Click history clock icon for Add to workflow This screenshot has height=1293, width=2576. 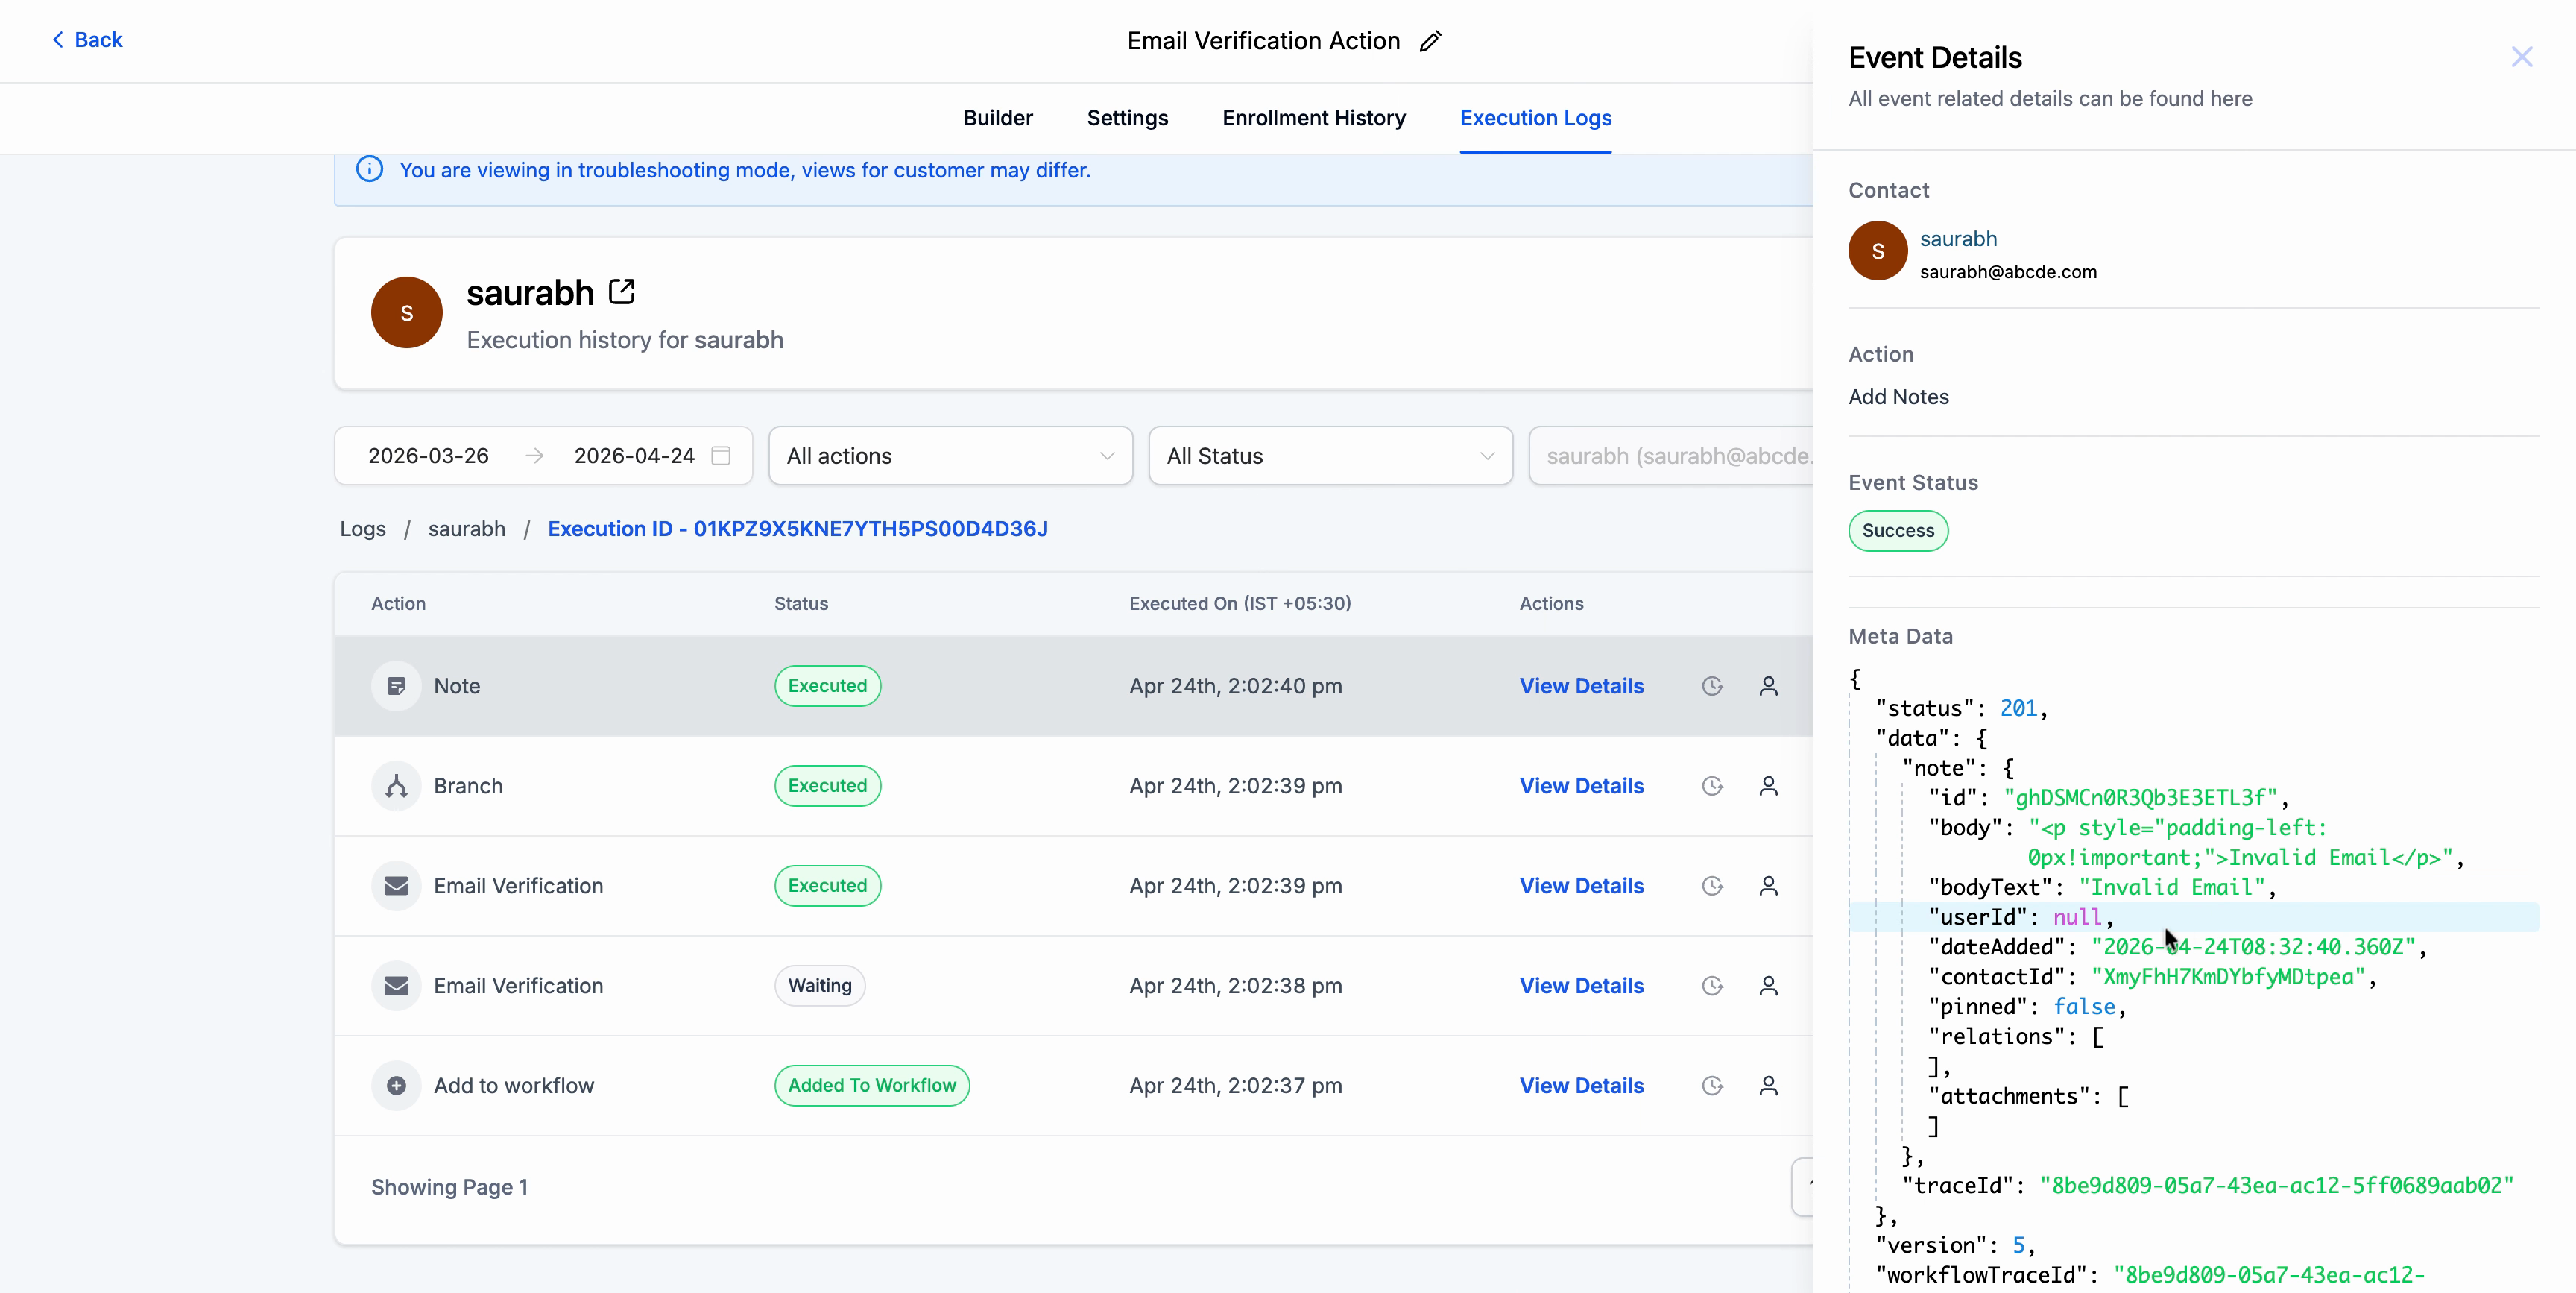tap(1712, 1085)
